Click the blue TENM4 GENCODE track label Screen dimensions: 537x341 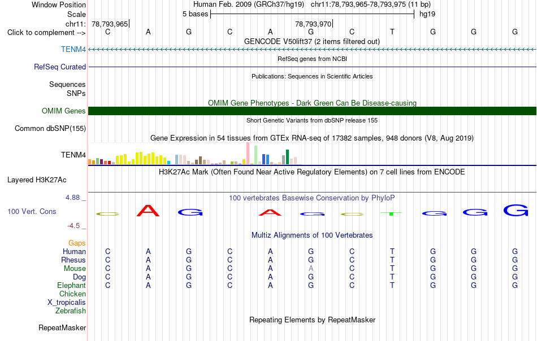coord(73,49)
